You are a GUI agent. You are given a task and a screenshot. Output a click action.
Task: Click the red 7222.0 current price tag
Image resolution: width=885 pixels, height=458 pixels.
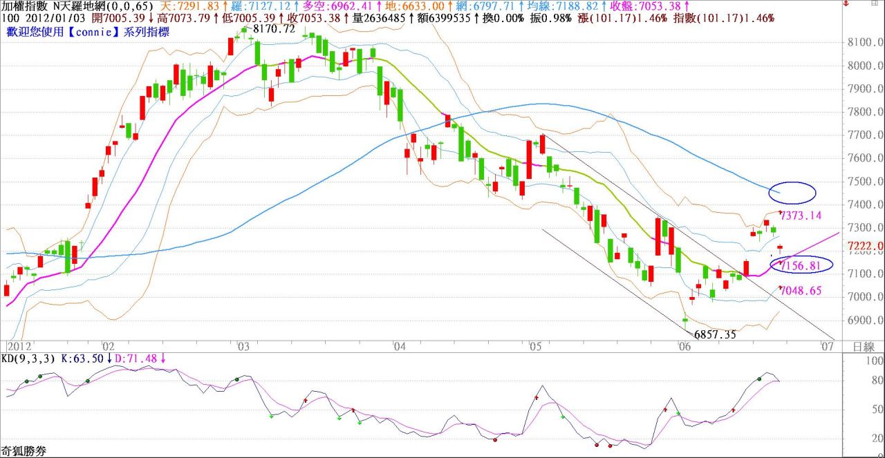point(868,246)
